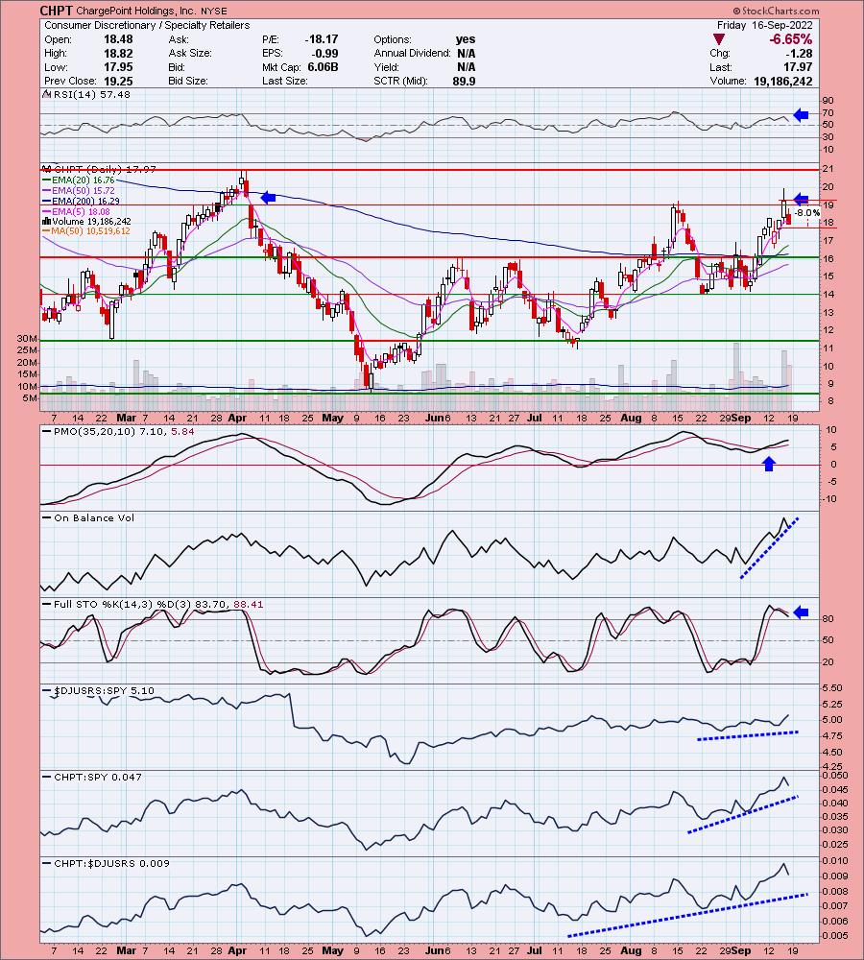Screen dimensions: 864x960
Task: Click the company name ChargePoint Holdings, Inc.
Action: (x=136, y=11)
